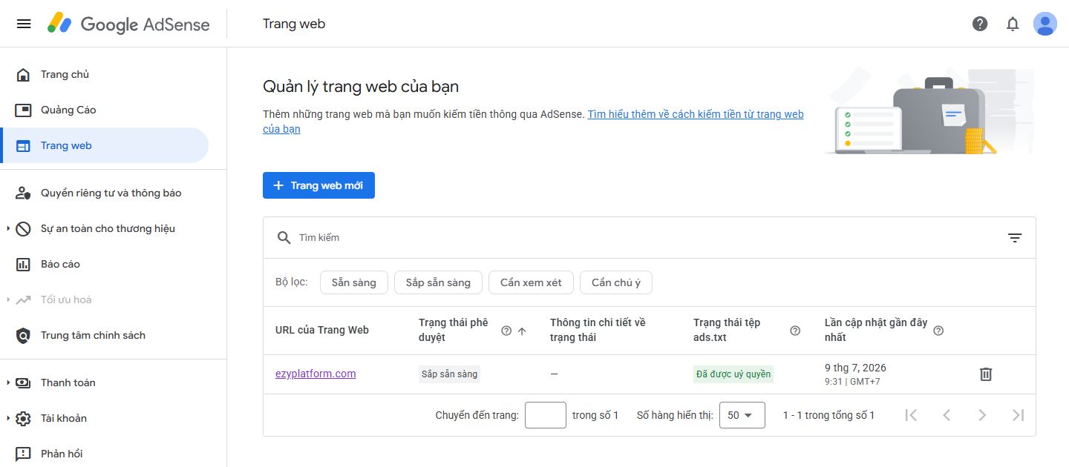Click the Chuyển đến trang input box
The width and height of the screenshot is (1069, 467).
pos(546,415)
